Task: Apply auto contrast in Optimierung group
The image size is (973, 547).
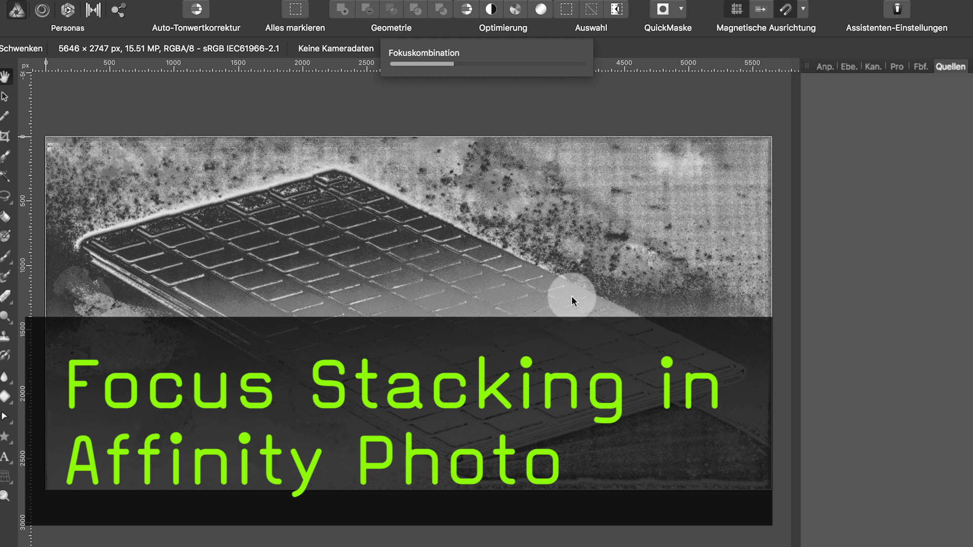Action: [x=491, y=9]
